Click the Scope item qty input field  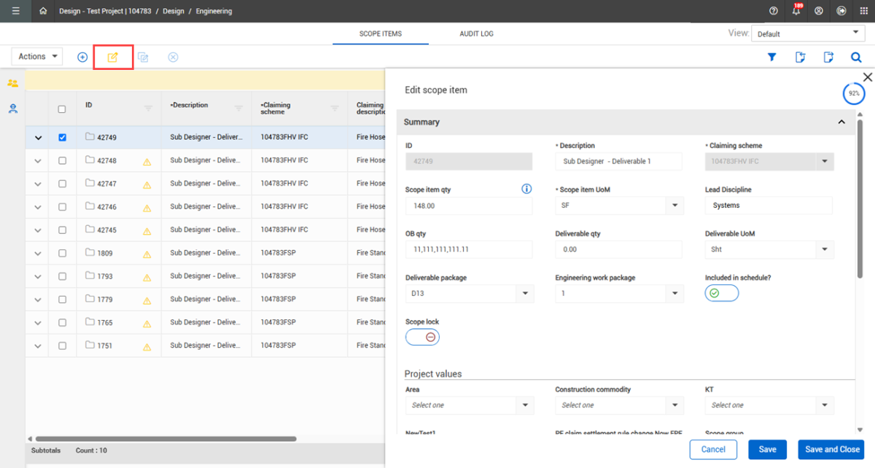pos(468,206)
